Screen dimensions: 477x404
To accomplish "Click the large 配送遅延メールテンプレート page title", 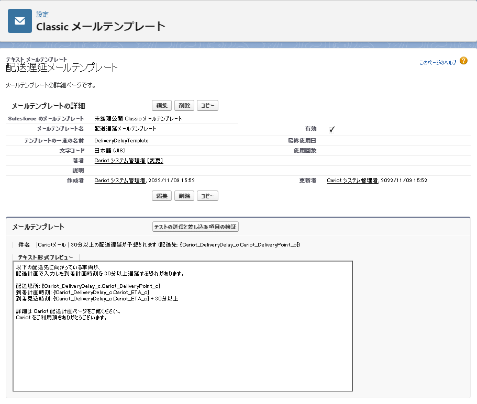I will [x=62, y=67].
